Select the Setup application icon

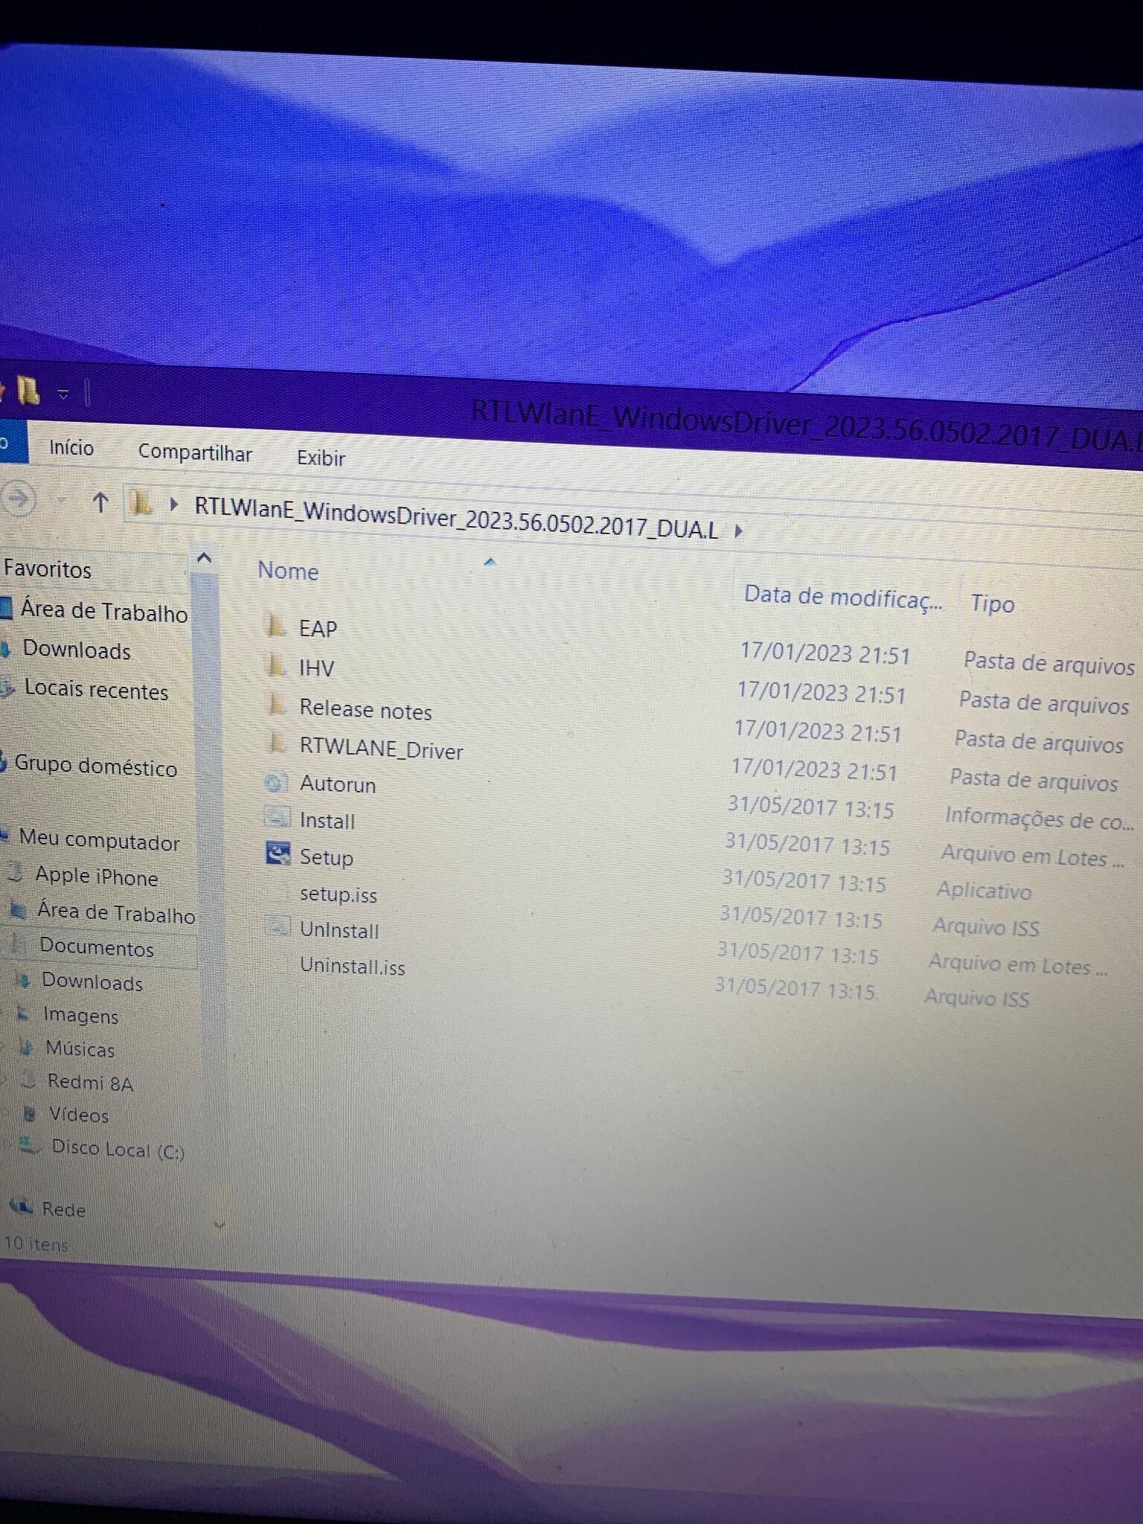tap(278, 854)
